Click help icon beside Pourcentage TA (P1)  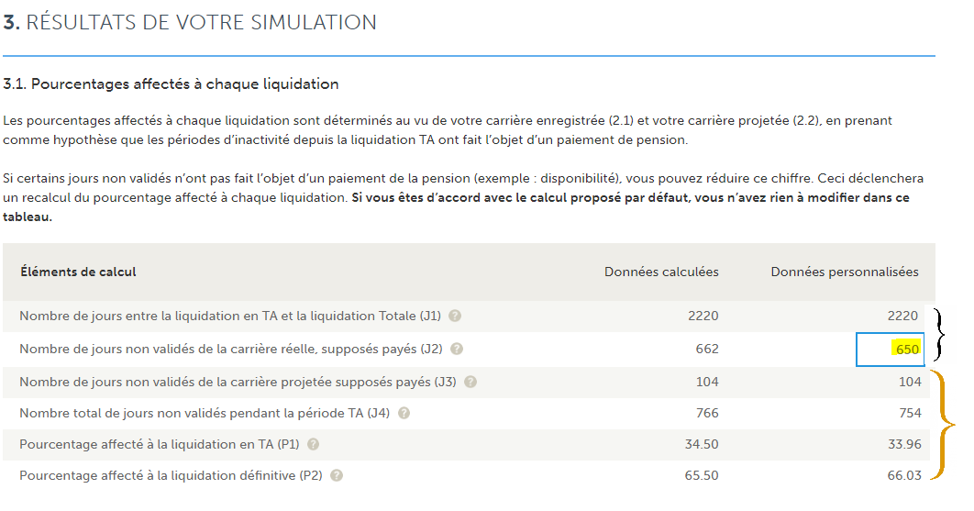coord(313,444)
